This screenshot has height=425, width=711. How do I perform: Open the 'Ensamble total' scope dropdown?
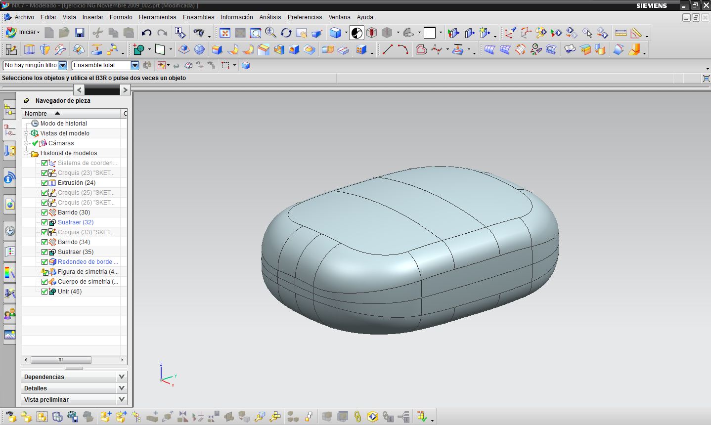click(134, 65)
